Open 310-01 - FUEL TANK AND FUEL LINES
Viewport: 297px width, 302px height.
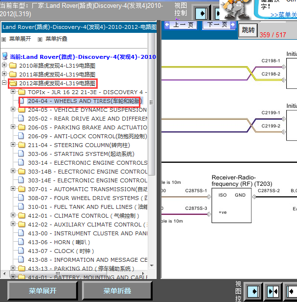tap(88, 207)
